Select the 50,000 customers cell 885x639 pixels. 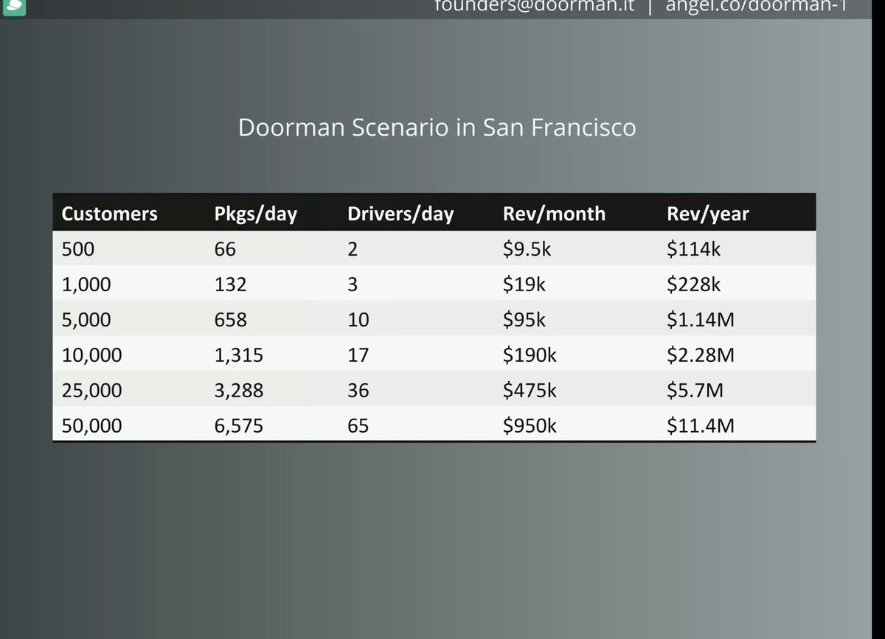pyautogui.click(x=91, y=426)
